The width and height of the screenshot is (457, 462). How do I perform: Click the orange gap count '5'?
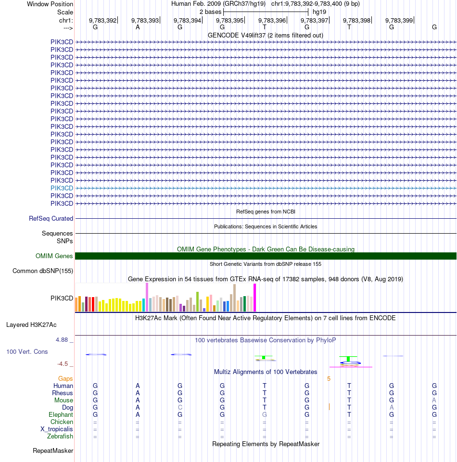click(329, 379)
